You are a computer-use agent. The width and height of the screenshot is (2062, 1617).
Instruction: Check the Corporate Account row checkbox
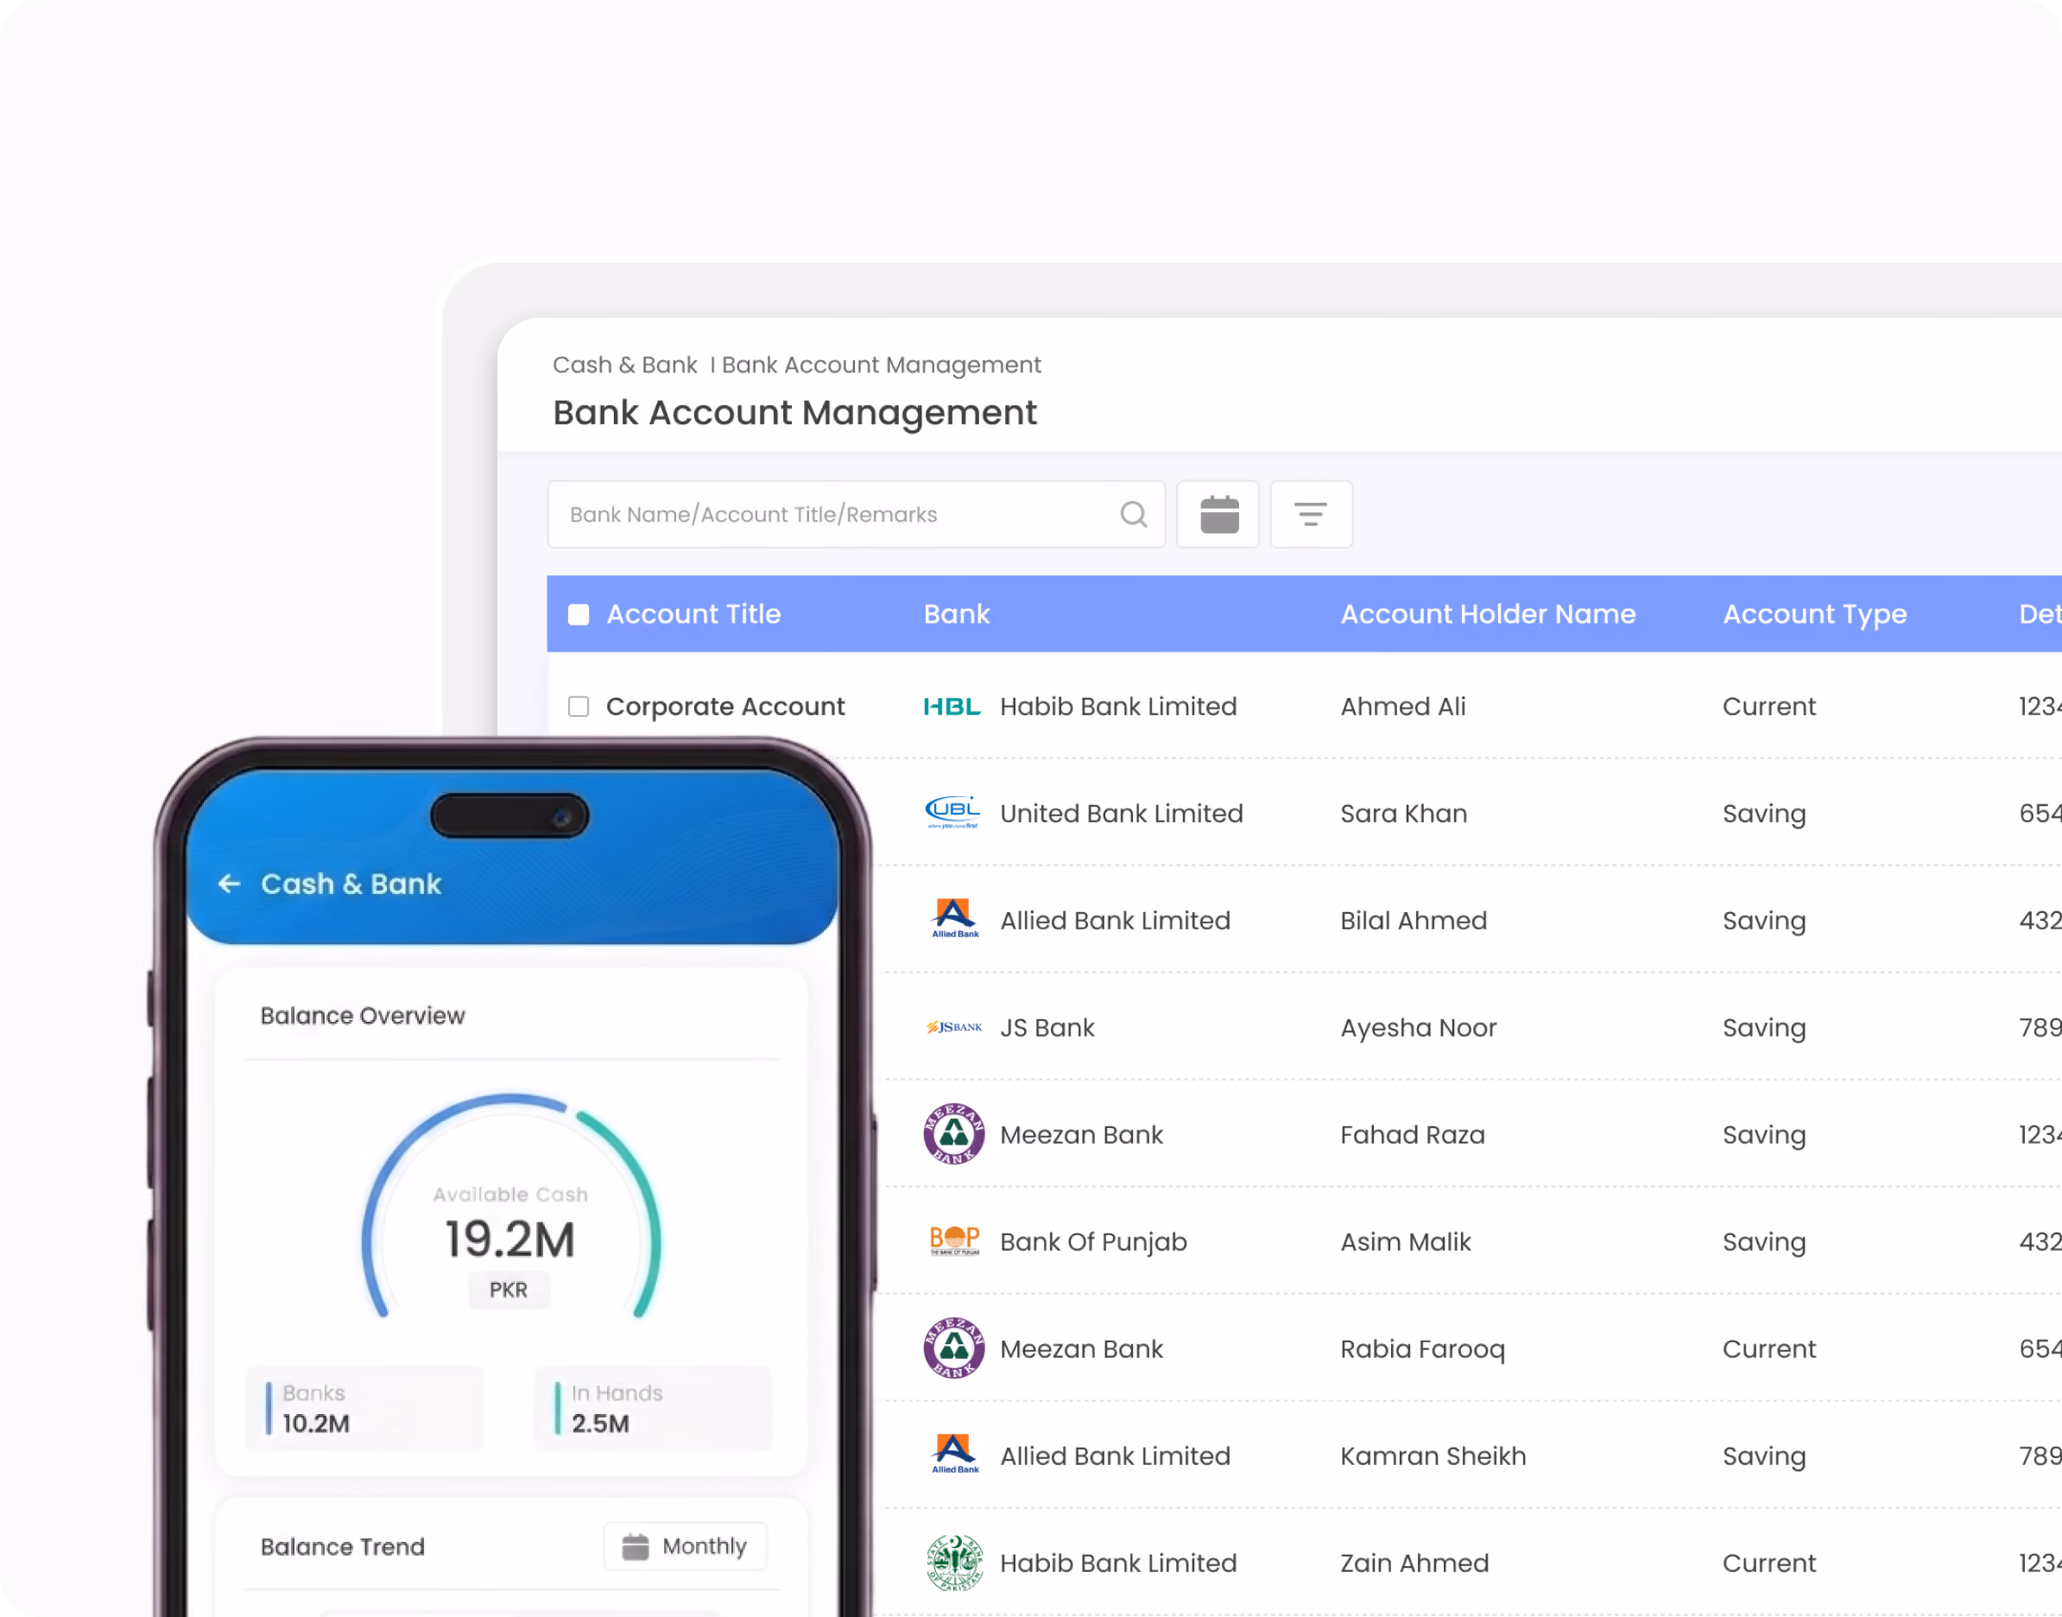click(579, 707)
